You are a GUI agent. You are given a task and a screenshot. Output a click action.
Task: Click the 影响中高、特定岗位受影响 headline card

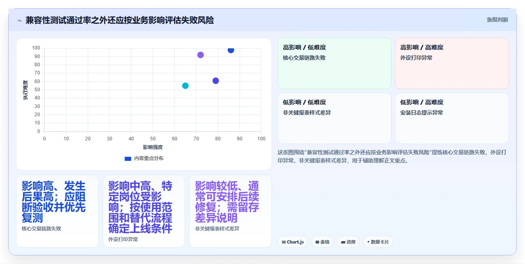(x=144, y=211)
